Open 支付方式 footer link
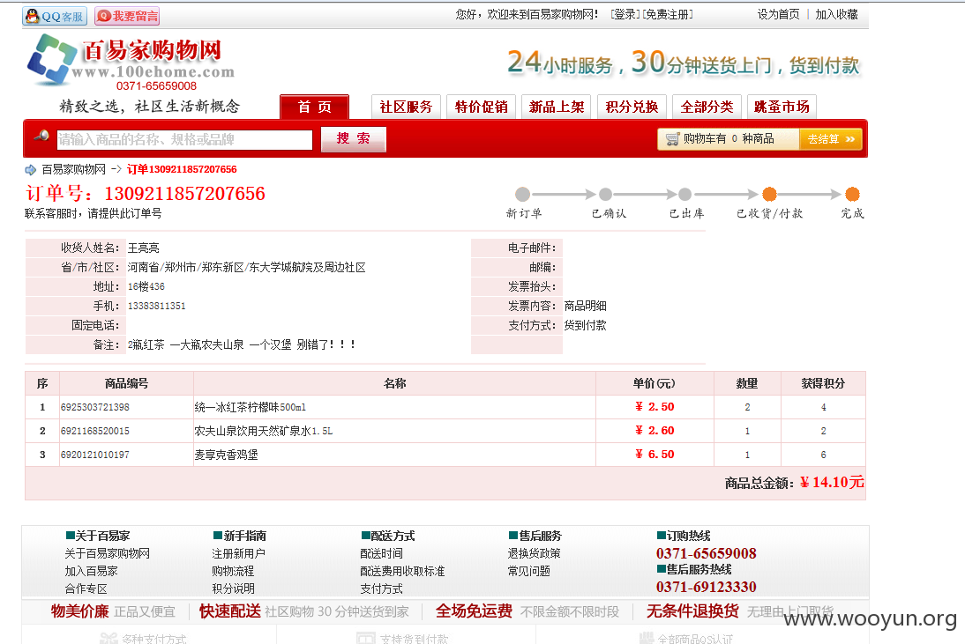The image size is (965, 644). 382,588
